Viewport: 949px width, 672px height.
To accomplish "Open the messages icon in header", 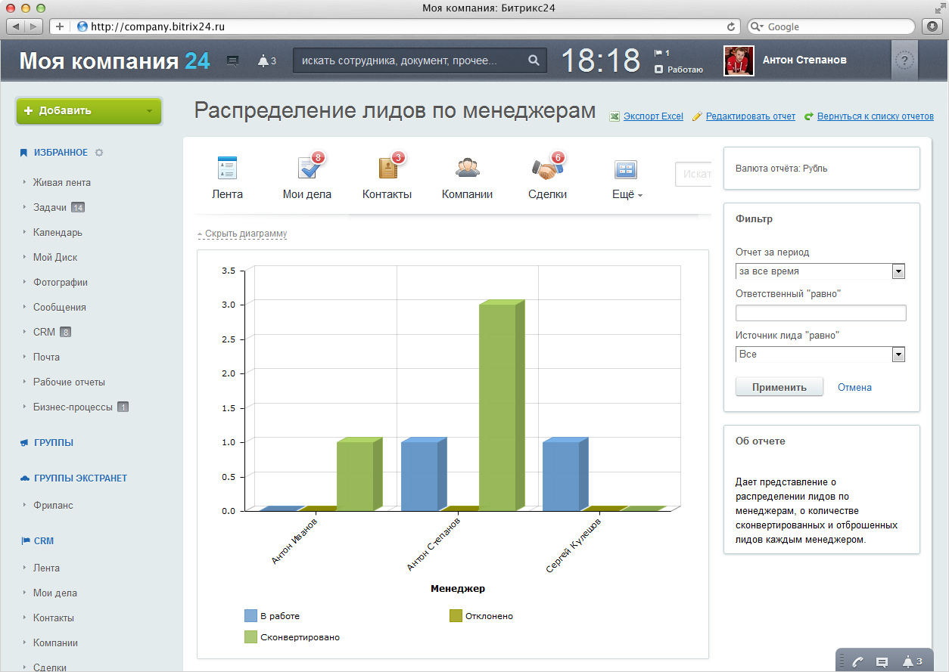I will tap(233, 60).
